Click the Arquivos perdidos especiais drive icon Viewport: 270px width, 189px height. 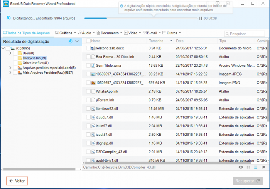[x=20, y=67]
